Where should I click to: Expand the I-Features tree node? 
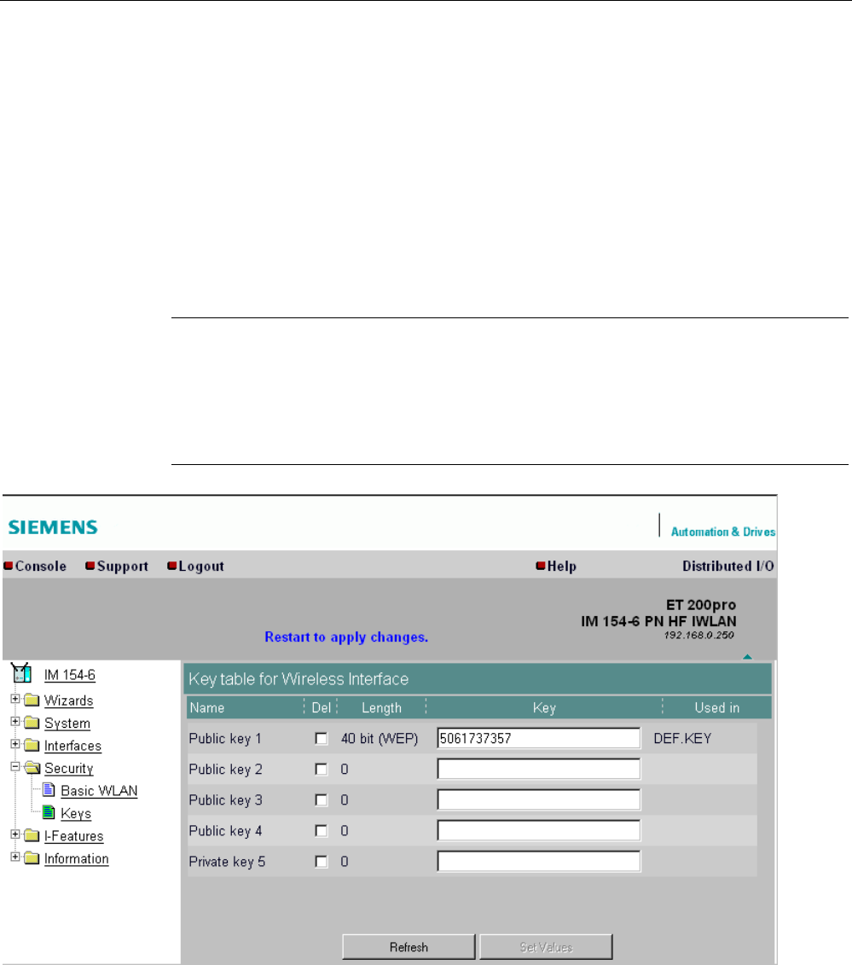click(15, 834)
